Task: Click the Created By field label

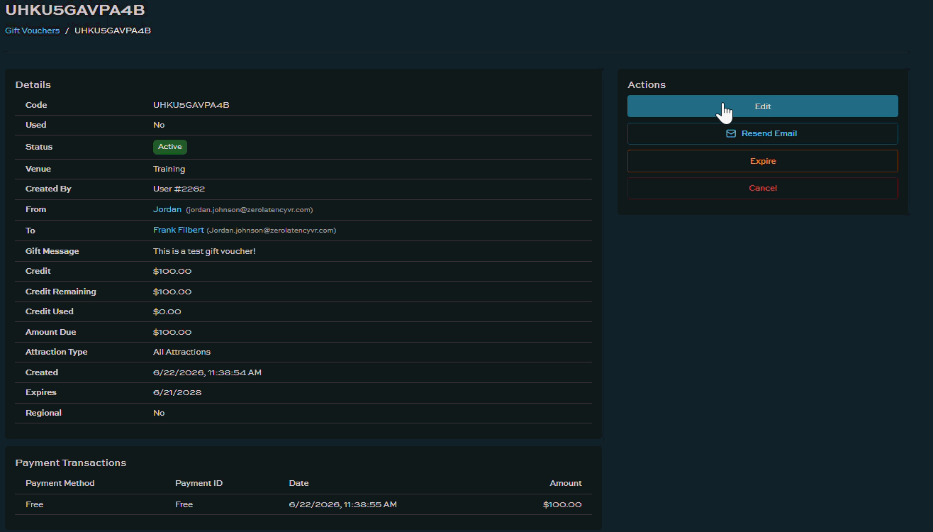Action: (x=48, y=189)
